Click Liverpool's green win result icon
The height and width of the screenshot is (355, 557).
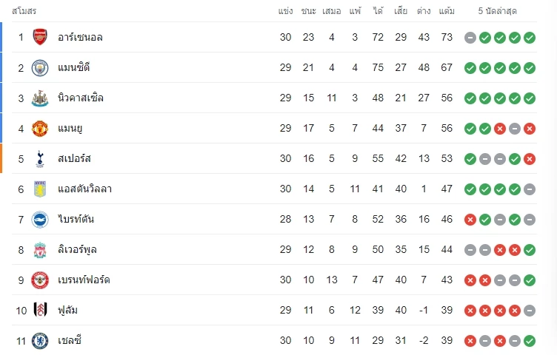pyautogui.click(x=530, y=250)
